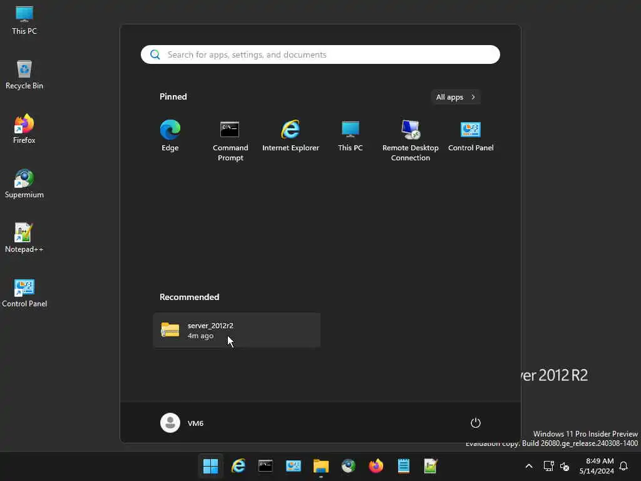Open pinned Internet Explorer
The height and width of the screenshot is (481, 641).
[290, 136]
